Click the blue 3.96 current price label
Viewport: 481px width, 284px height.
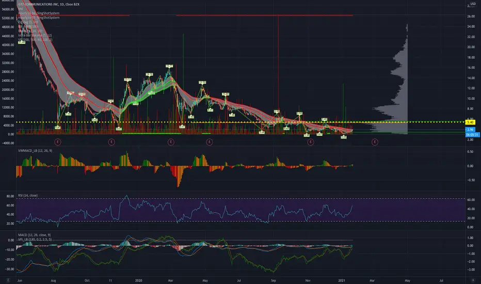470,130
